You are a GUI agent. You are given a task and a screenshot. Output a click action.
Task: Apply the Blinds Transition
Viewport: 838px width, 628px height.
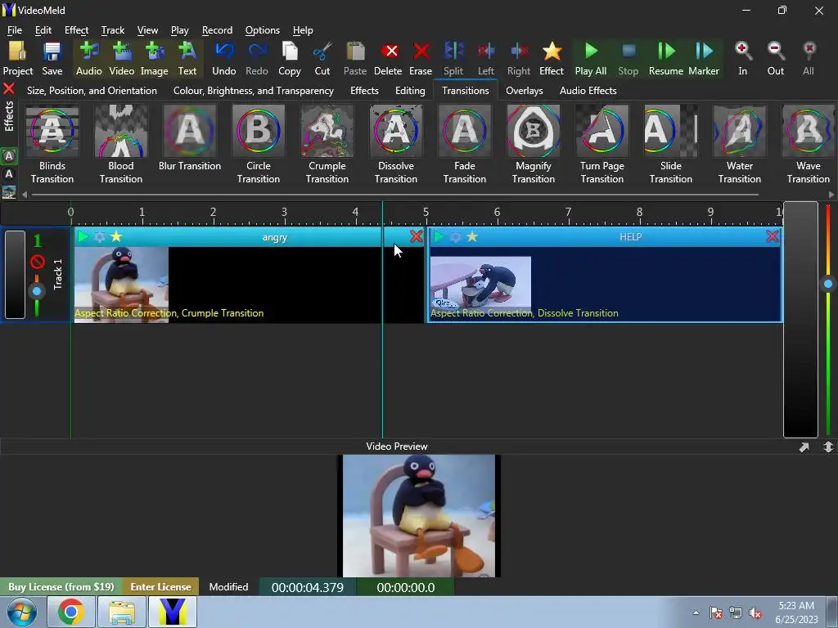click(52, 144)
